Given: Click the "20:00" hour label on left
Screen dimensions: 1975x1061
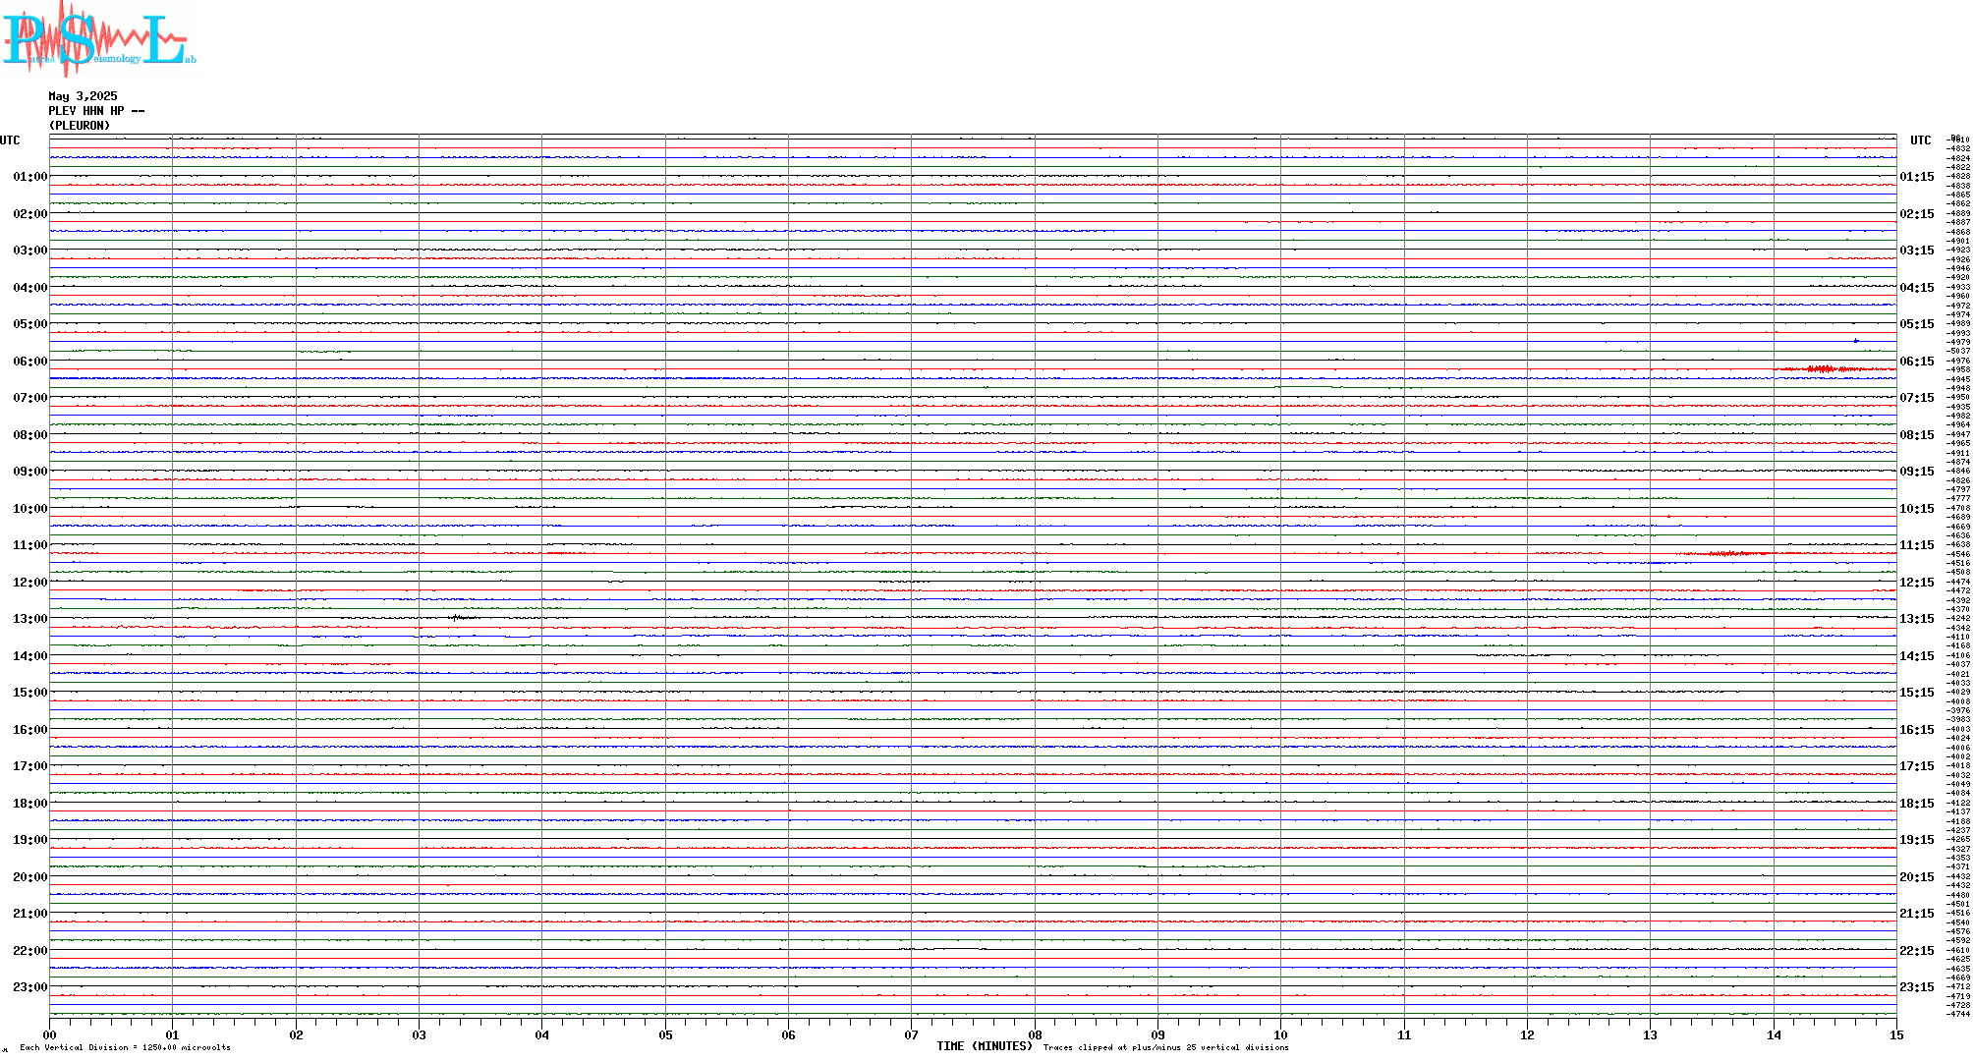Looking at the screenshot, I should (29, 877).
